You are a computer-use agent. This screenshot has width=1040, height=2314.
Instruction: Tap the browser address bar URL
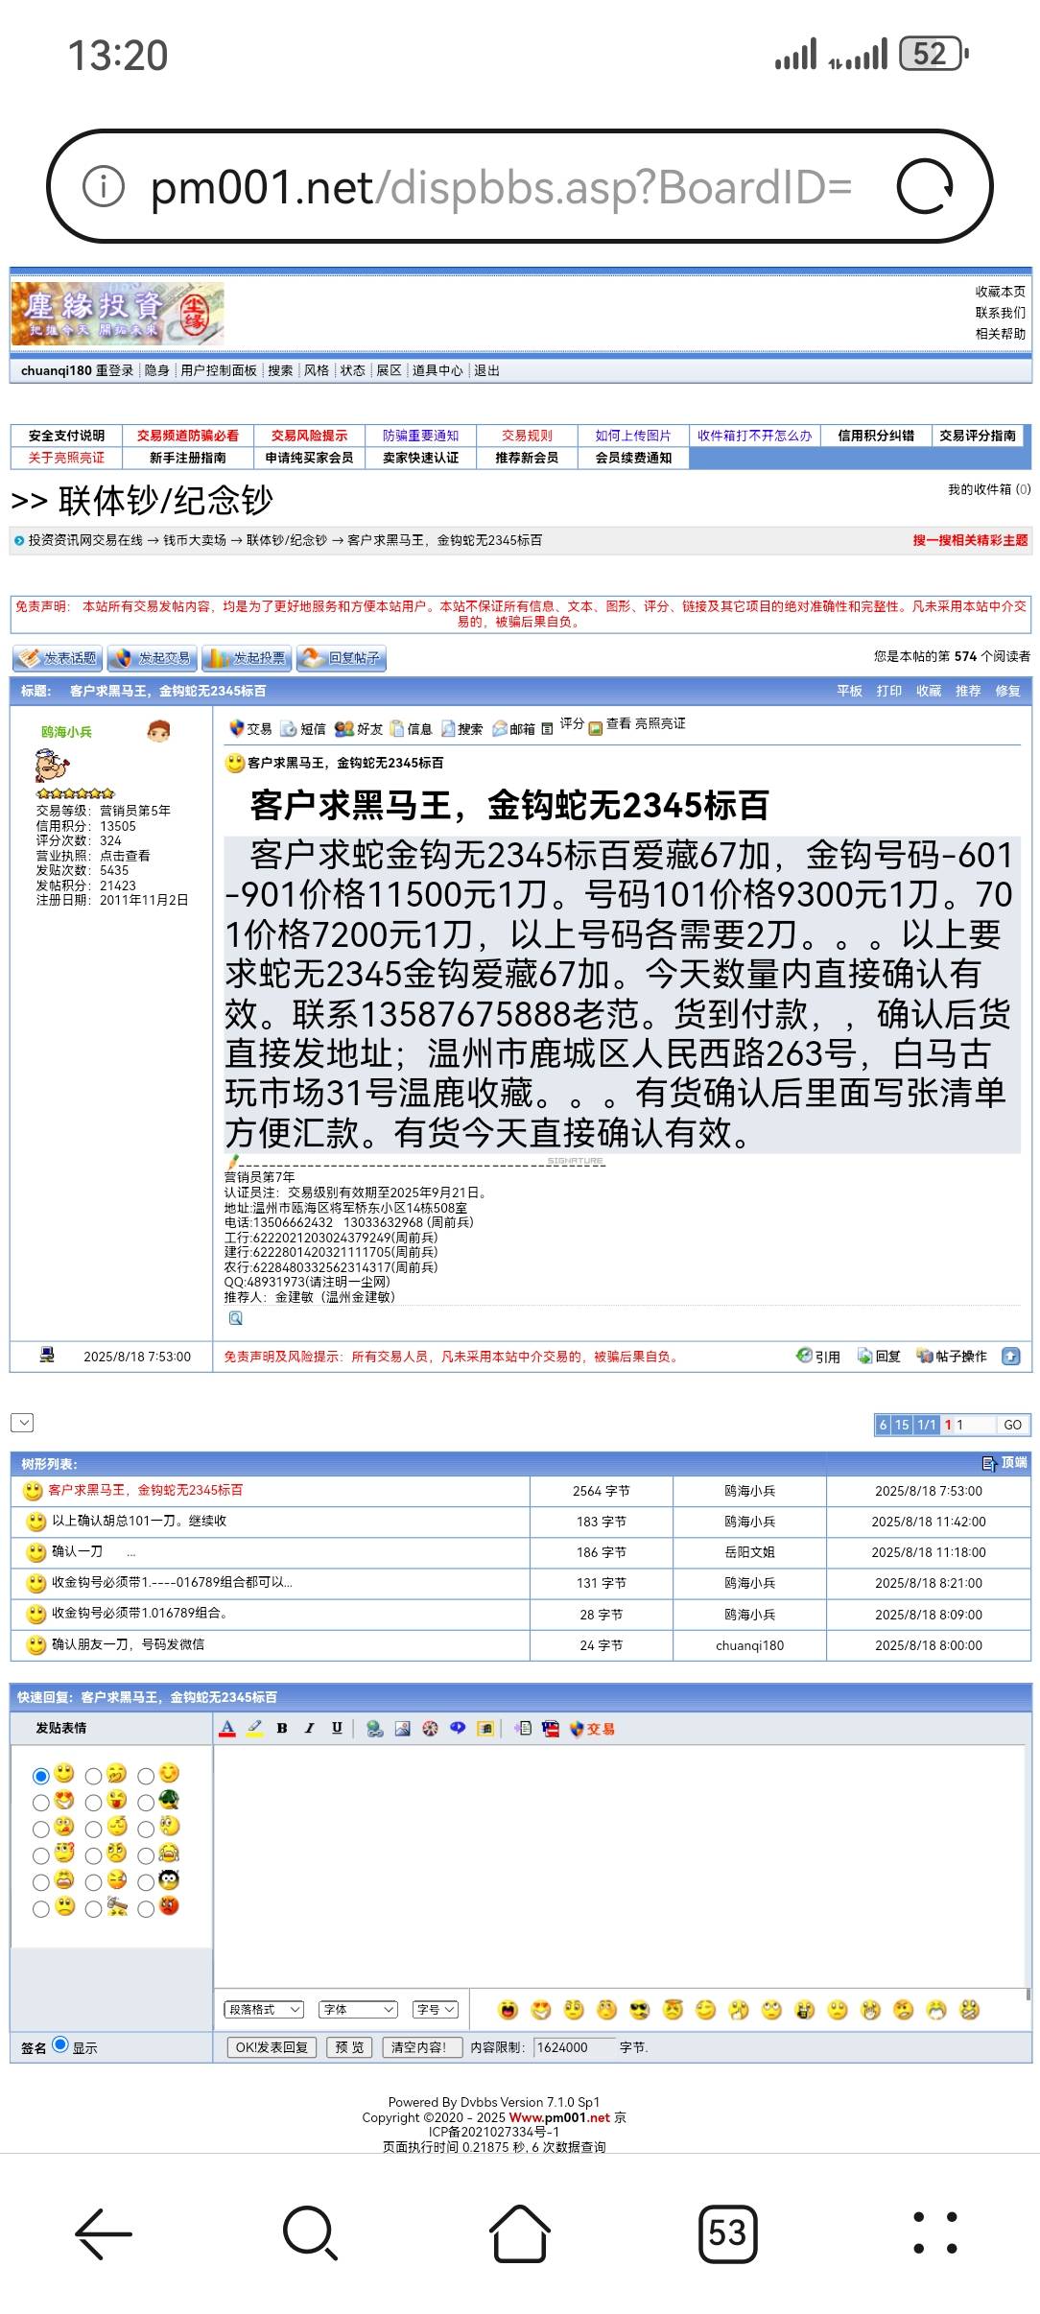point(501,186)
